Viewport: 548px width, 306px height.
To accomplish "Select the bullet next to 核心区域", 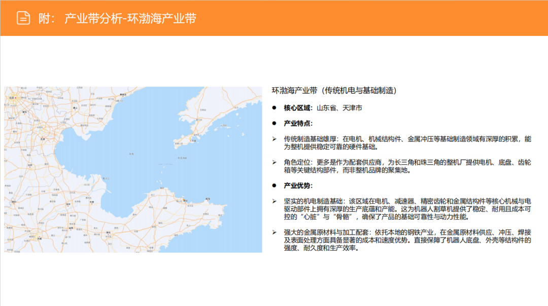I will (x=274, y=107).
